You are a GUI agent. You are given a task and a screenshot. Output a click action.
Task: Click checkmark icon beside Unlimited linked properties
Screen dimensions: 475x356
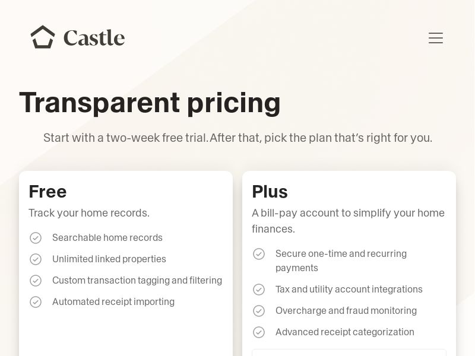pyautogui.click(x=36, y=259)
